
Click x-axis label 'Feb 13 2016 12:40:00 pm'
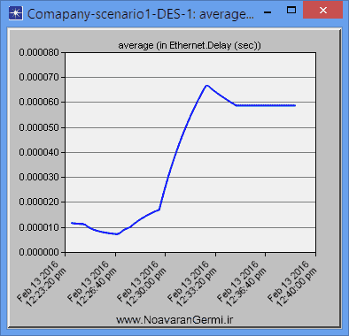pos(291,283)
